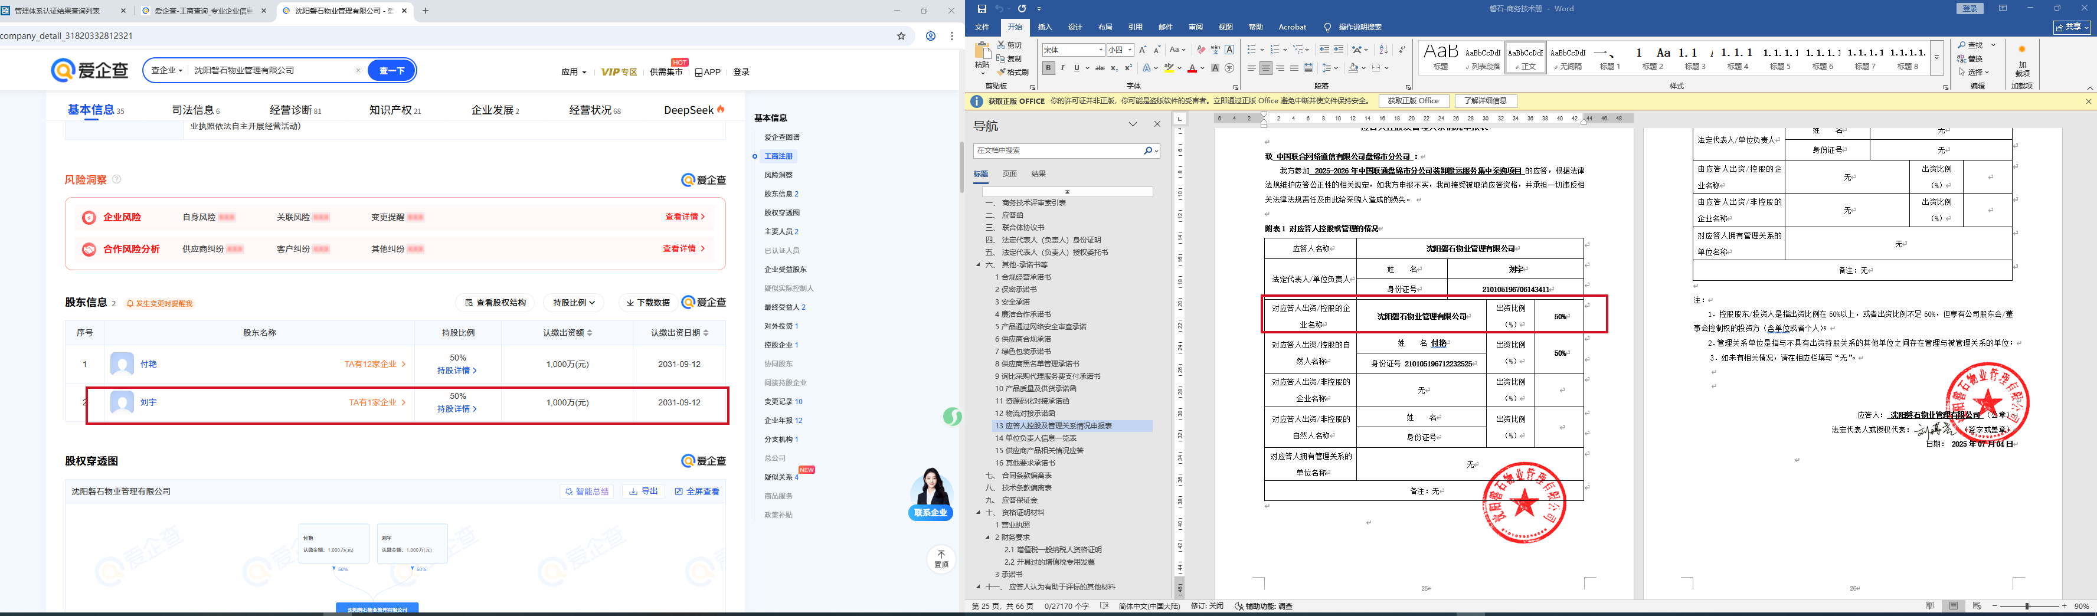The width and height of the screenshot is (2097, 616).
Task: Click the 置顶 back-to-top button on Aiqicha
Action: 941,558
